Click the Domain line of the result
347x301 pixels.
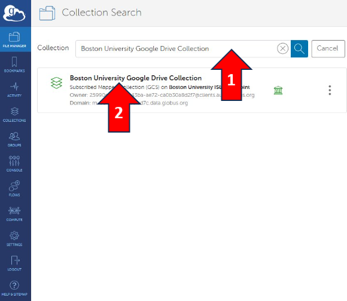point(129,103)
